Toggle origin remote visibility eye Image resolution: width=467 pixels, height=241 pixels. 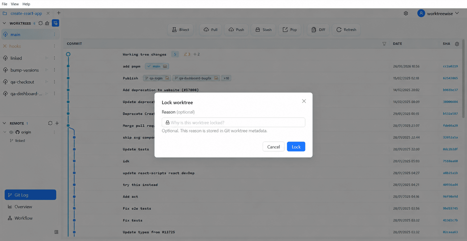click(11, 132)
